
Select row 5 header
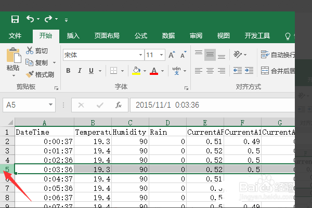coord(7,170)
